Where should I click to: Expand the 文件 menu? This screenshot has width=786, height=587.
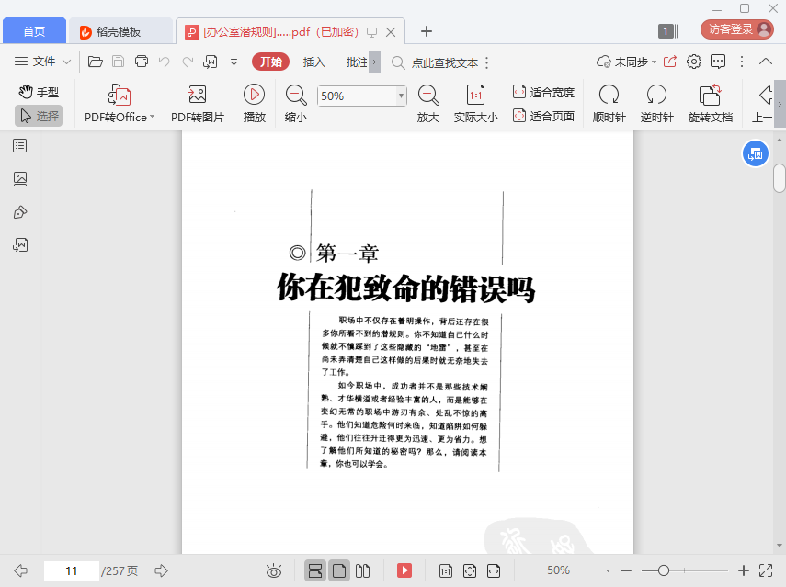click(x=42, y=62)
